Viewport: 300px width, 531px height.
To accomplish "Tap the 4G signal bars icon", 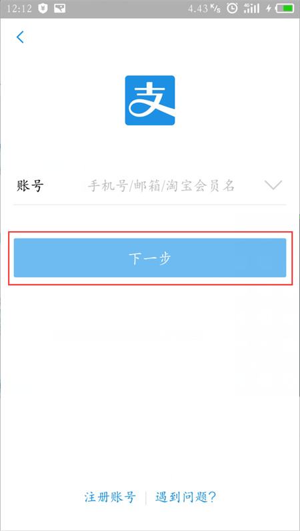I will point(251,9).
